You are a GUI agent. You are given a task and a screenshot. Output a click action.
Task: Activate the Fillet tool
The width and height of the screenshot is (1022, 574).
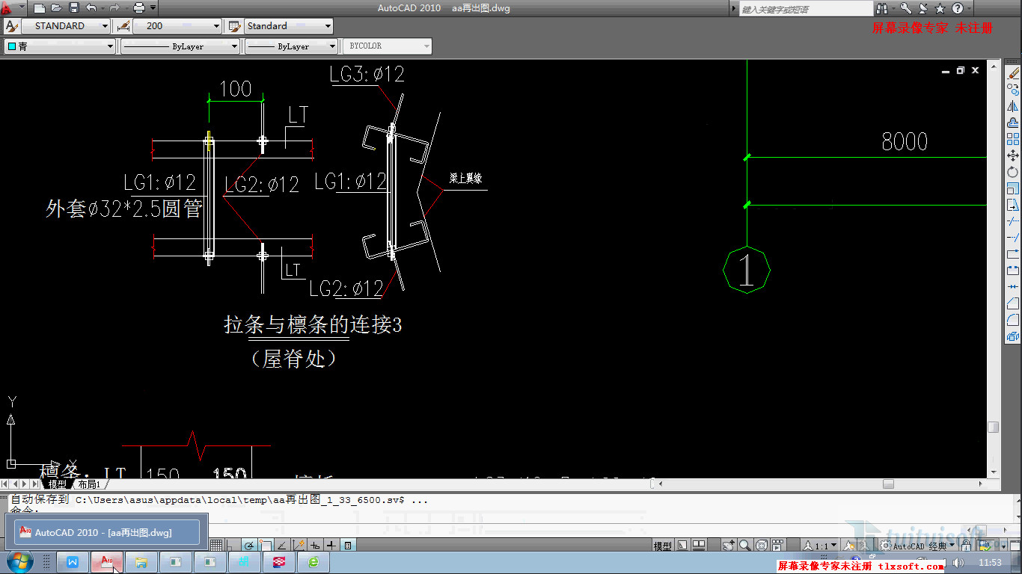pyautogui.click(x=1013, y=320)
